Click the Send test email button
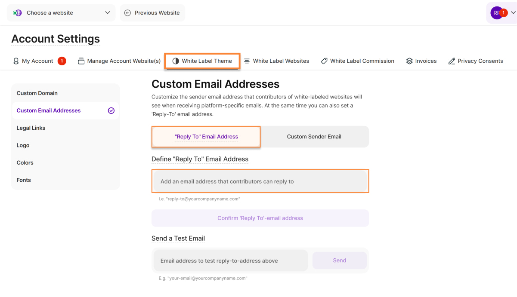 [340, 260]
